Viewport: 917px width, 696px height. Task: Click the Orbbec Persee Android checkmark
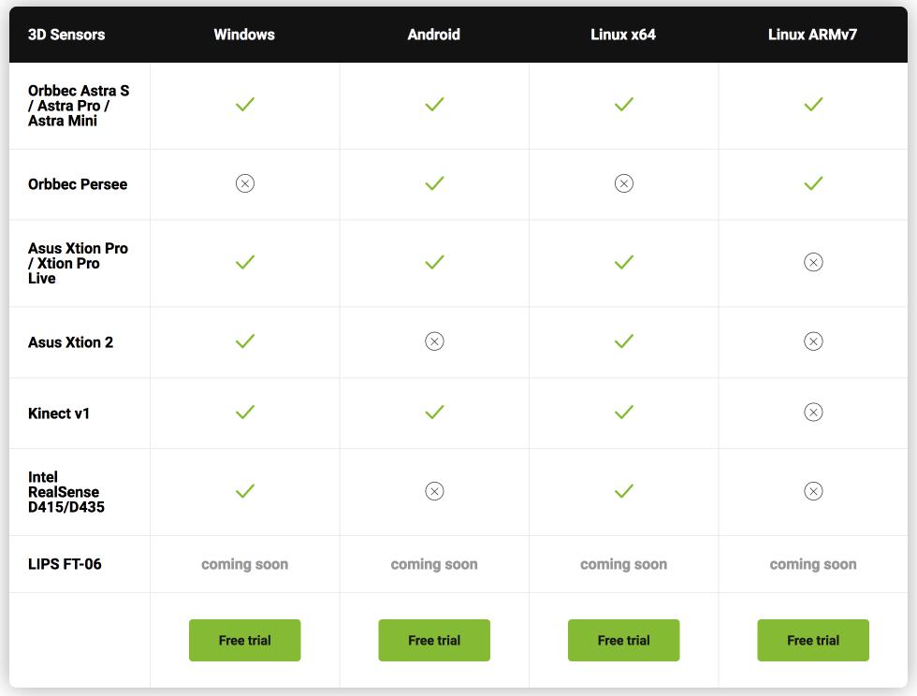tap(434, 183)
